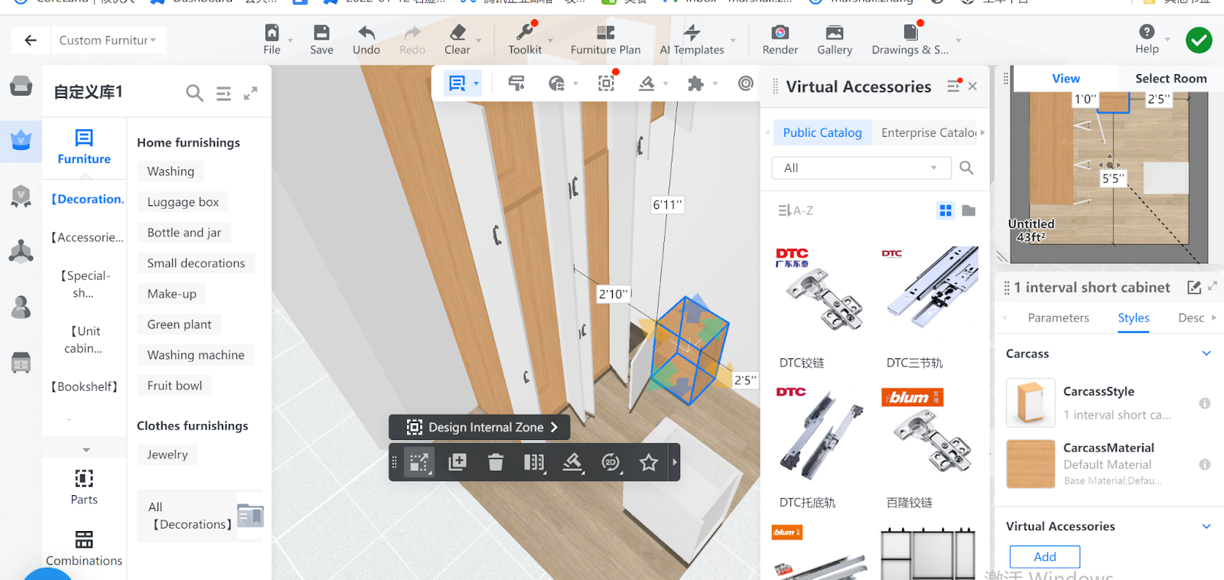Switch catalog to folder view
This screenshot has width=1224, height=580.
click(x=968, y=210)
